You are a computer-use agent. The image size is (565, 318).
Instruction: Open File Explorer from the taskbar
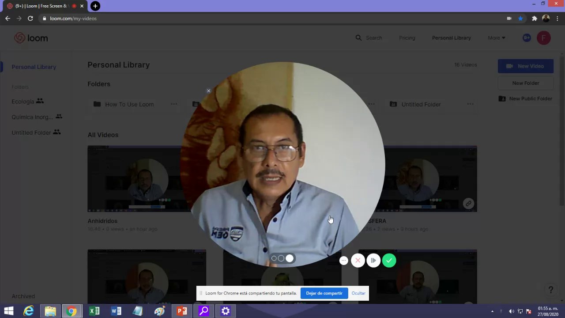click(x=50, y=311)
